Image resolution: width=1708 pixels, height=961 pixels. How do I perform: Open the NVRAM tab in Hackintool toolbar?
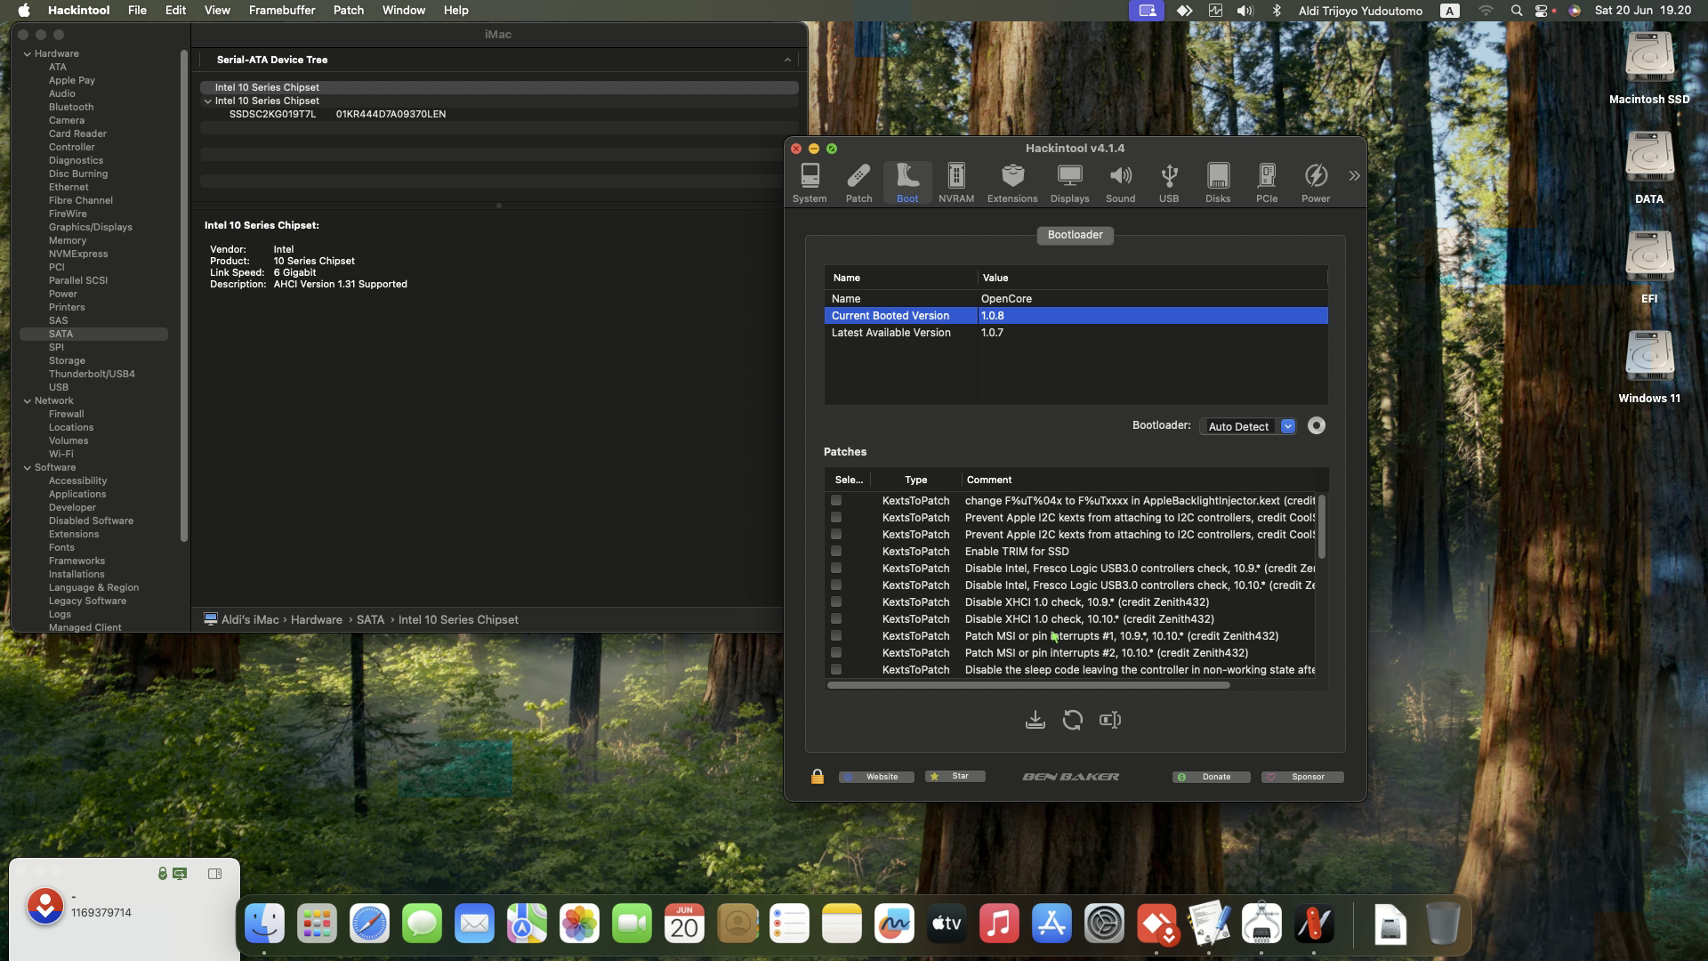956,182
